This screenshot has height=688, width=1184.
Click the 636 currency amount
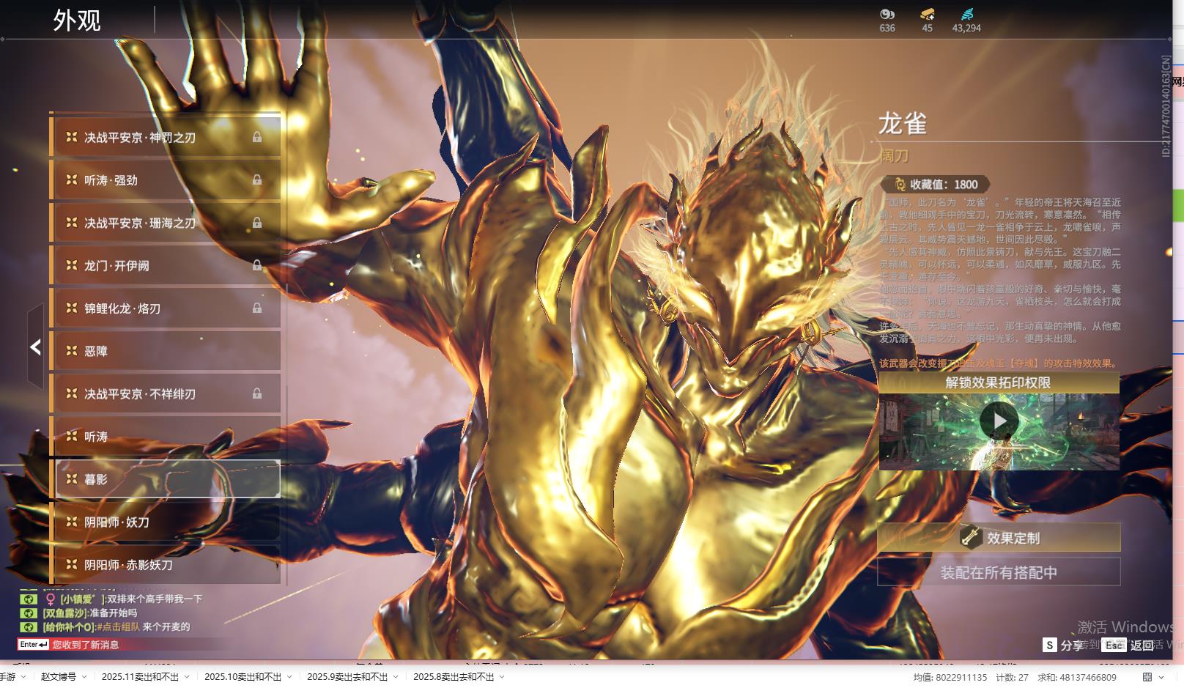tap(887, 28)
